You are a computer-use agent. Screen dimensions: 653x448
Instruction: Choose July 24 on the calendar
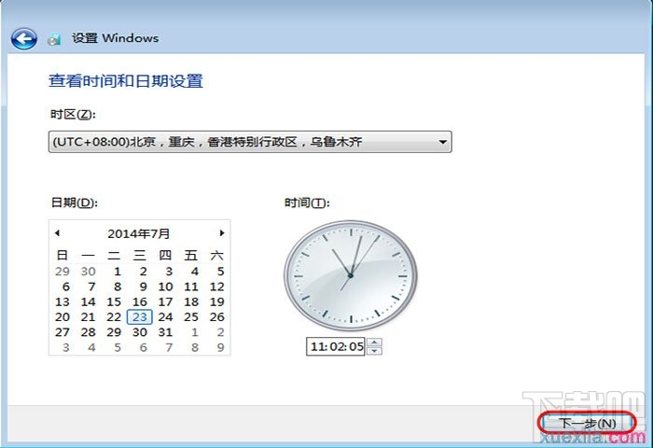pyautogui.click(x=165, y=317)
